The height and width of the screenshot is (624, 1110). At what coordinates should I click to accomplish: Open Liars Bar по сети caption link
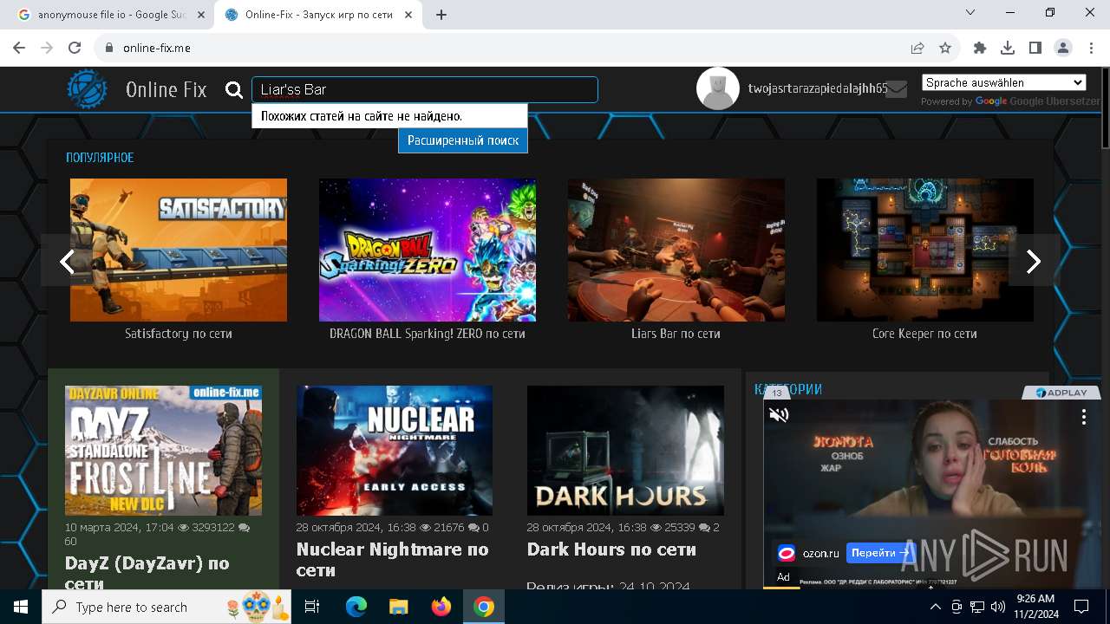click(x=676, y=334)
